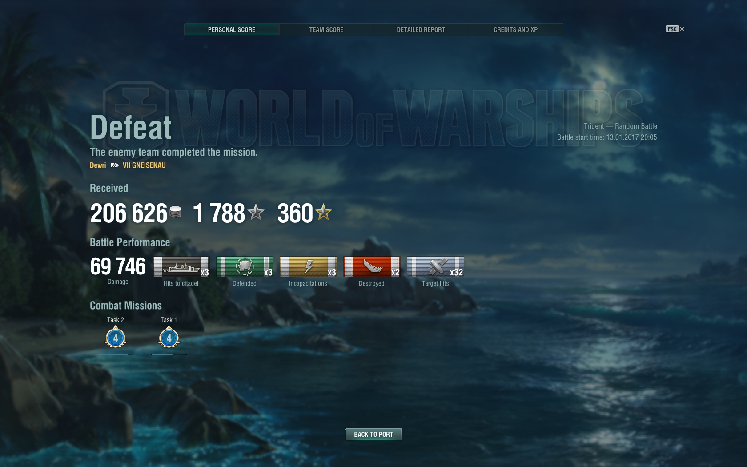Open the Team Score tab
747x467 pixels.
pyautogui.click(x=326, y=29)
